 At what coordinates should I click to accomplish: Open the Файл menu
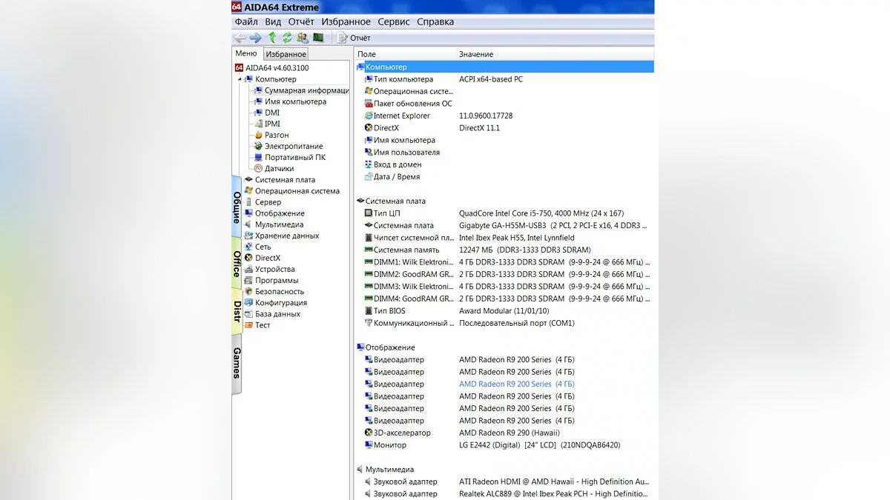pyautogui.click(x=246, y=22)
